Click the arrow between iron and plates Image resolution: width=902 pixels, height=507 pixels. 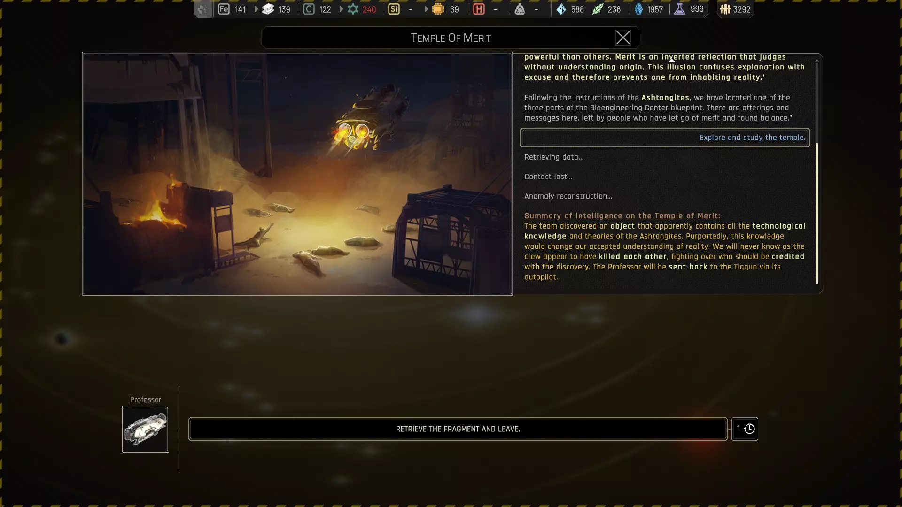(256, 9)
